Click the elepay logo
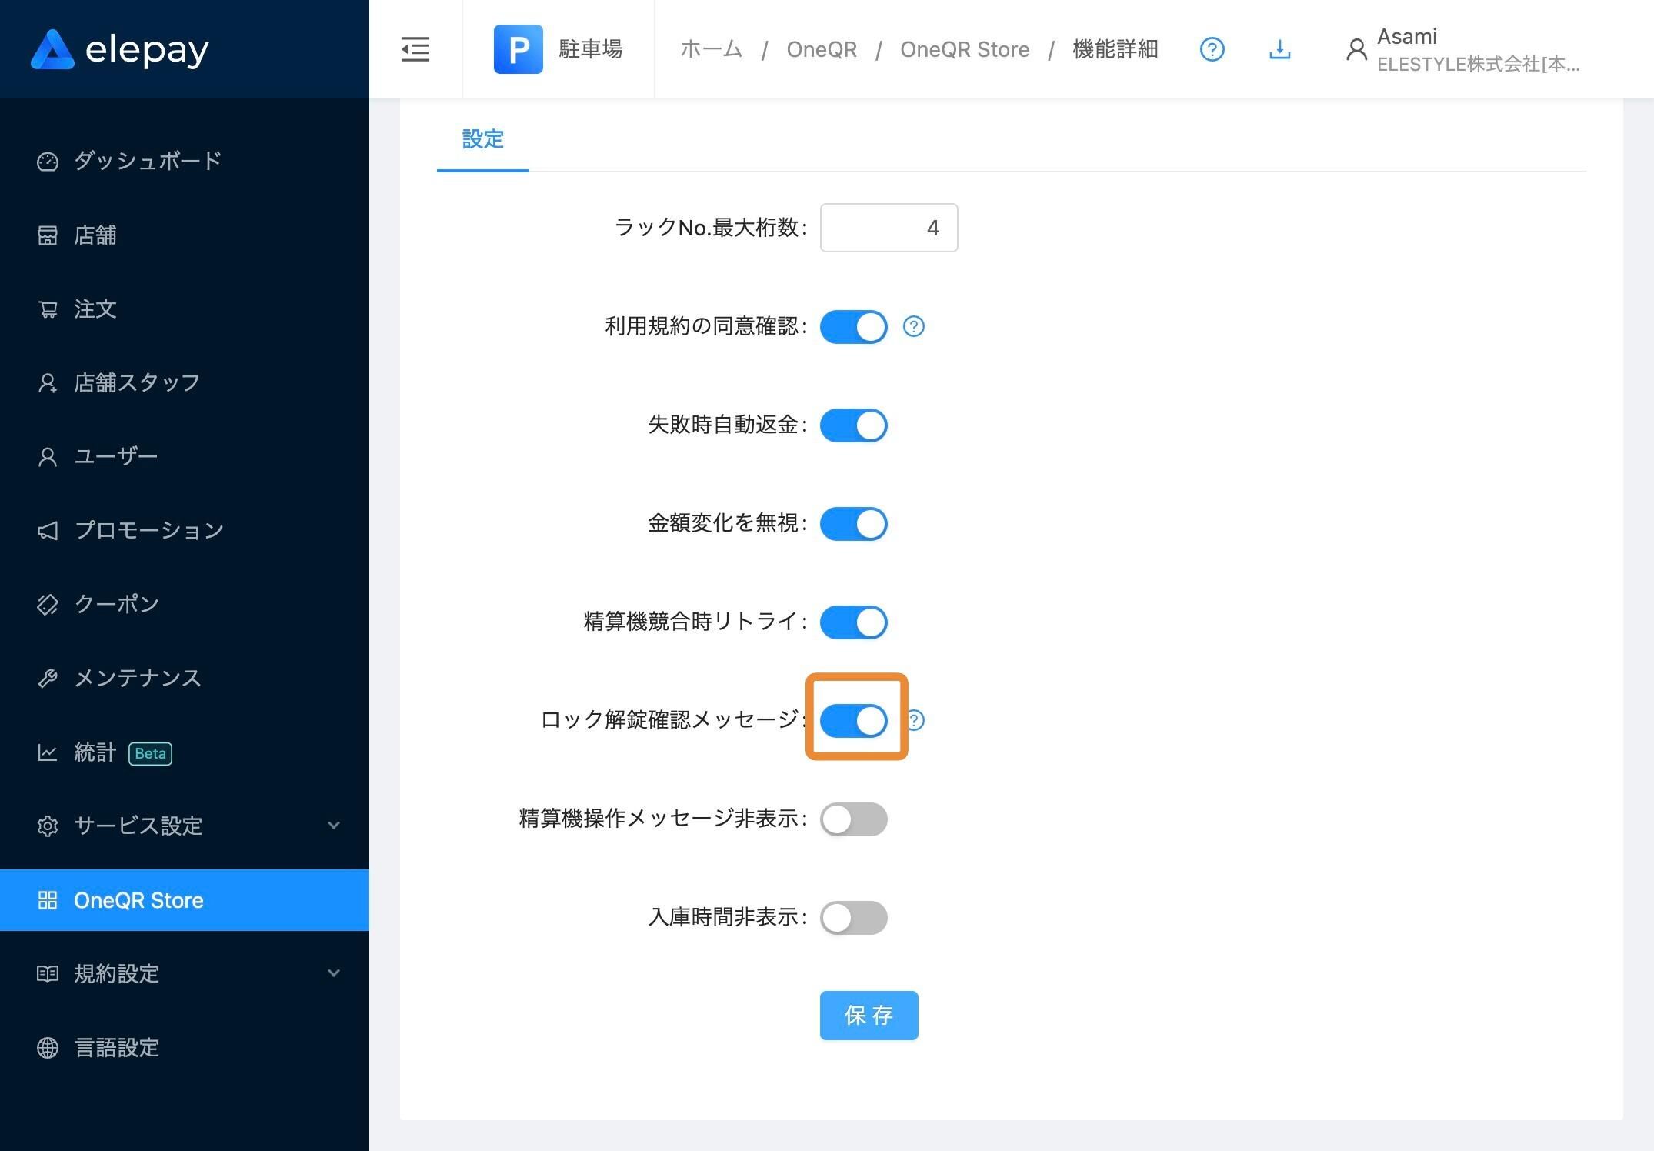The image size is (1654, 1151). (120, 49)
